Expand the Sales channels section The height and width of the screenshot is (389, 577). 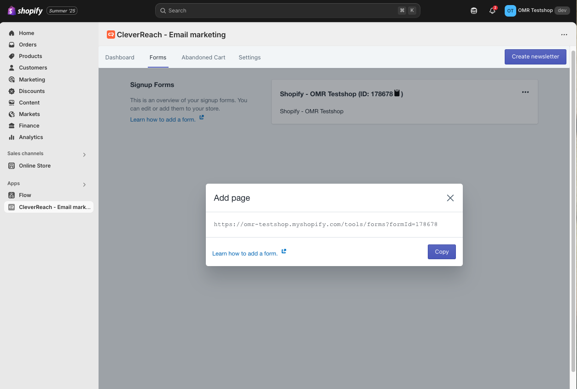pyautogui.click(x=84, y=155)
